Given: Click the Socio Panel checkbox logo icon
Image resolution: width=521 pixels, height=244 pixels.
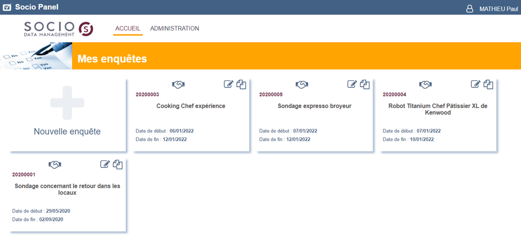Looking at the screenshot, I should pyautogui.click(x=6, y=7).
